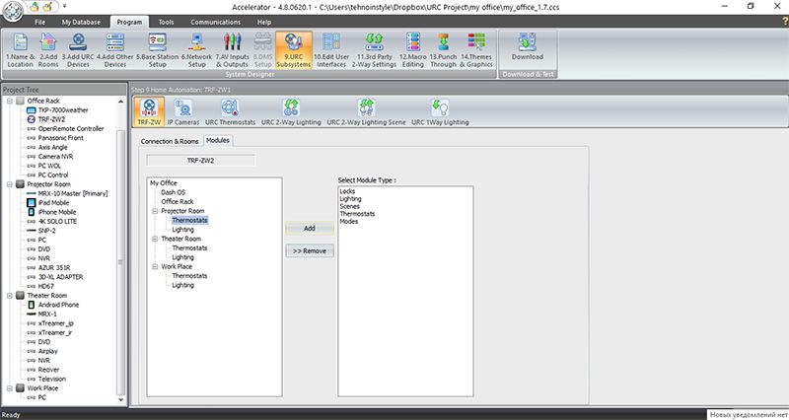This screenshot has height=420, width=789.
Task: Collapse Projector Room in module tree
Action: 155,211
